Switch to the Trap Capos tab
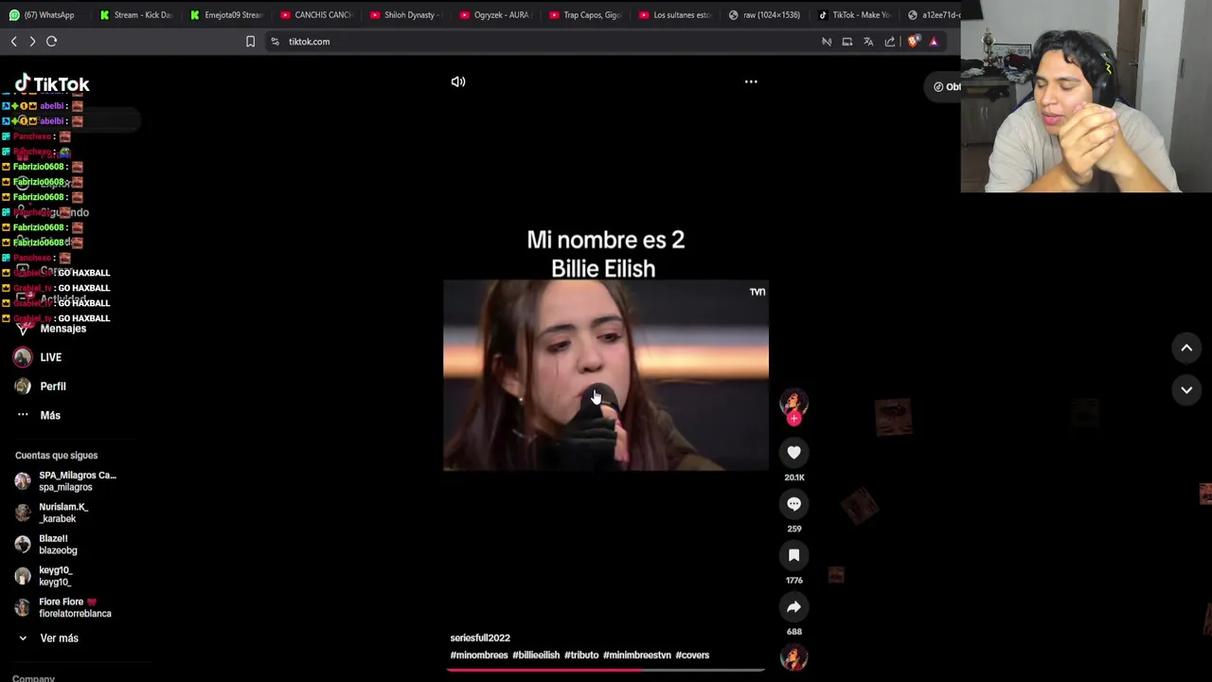 pos(584,15)
